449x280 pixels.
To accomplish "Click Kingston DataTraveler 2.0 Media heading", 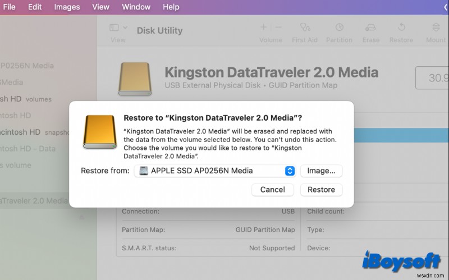I will click(271, 72).
